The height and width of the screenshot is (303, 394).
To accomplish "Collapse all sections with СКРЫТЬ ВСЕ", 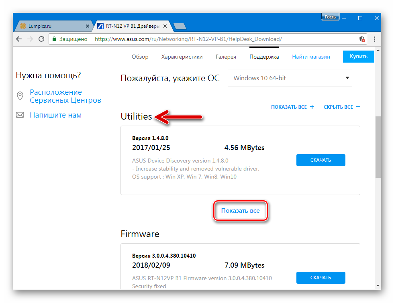I will [338, 107].
